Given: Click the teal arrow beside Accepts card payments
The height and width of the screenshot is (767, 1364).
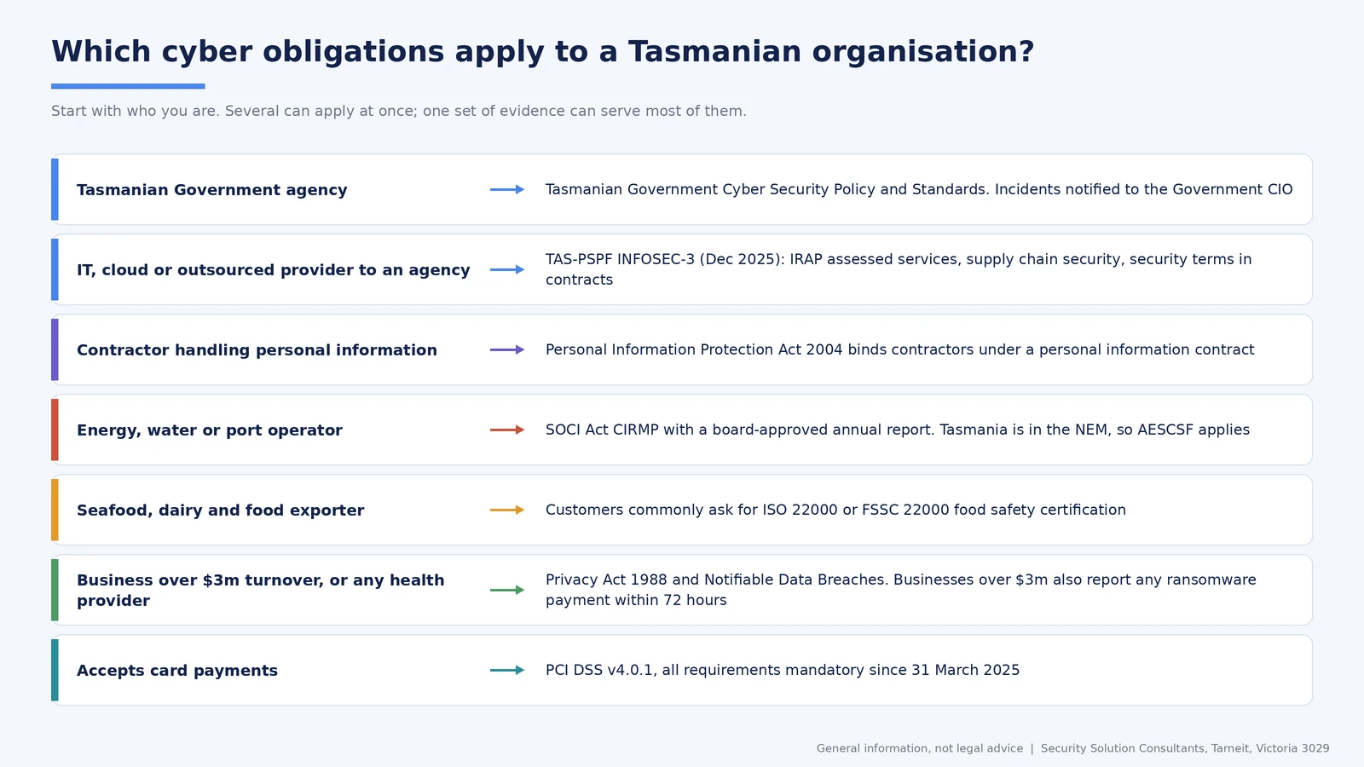Looking at the screenshot, I should tap(507, 670).
